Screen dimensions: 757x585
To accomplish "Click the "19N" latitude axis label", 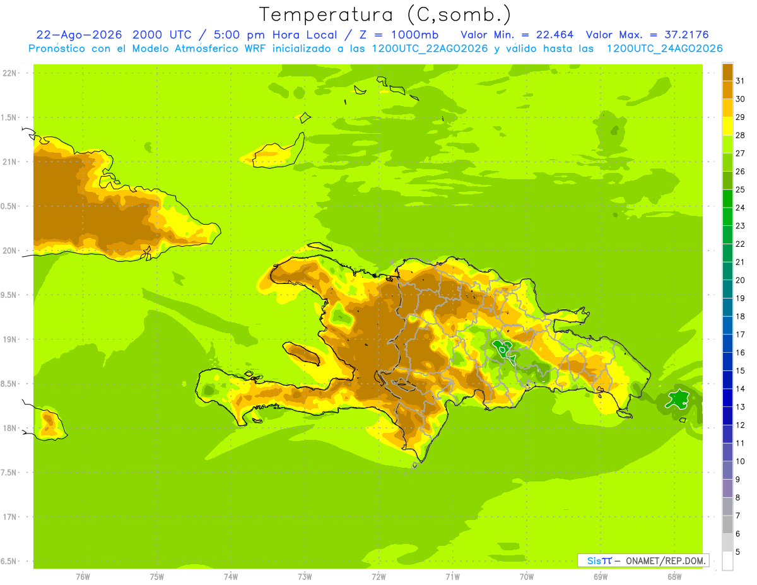I will tap(11, 340).
